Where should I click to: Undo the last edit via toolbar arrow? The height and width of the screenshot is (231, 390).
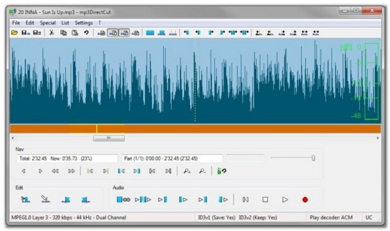point(86,33)
